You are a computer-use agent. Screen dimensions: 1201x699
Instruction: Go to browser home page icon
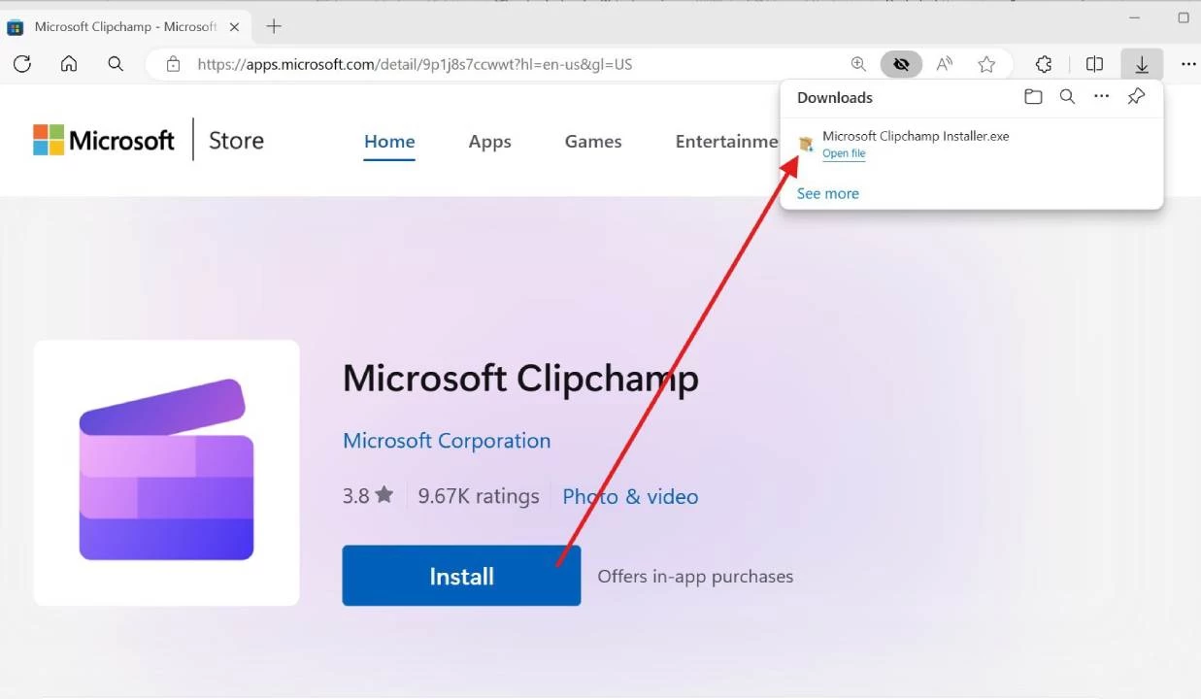[69, 64]
